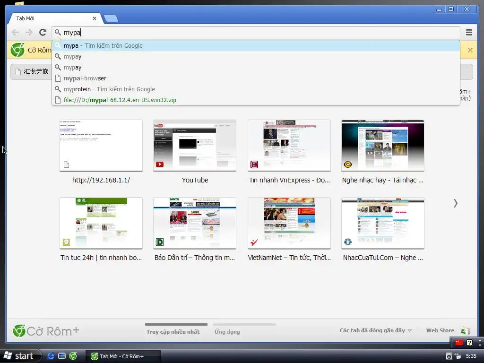Viewport: 484px width, 363px height.
Task: Click the network tray icon
Action: tap(458, 356)
